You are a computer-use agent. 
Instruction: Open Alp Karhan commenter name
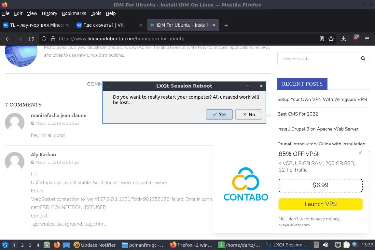(43, 155)
